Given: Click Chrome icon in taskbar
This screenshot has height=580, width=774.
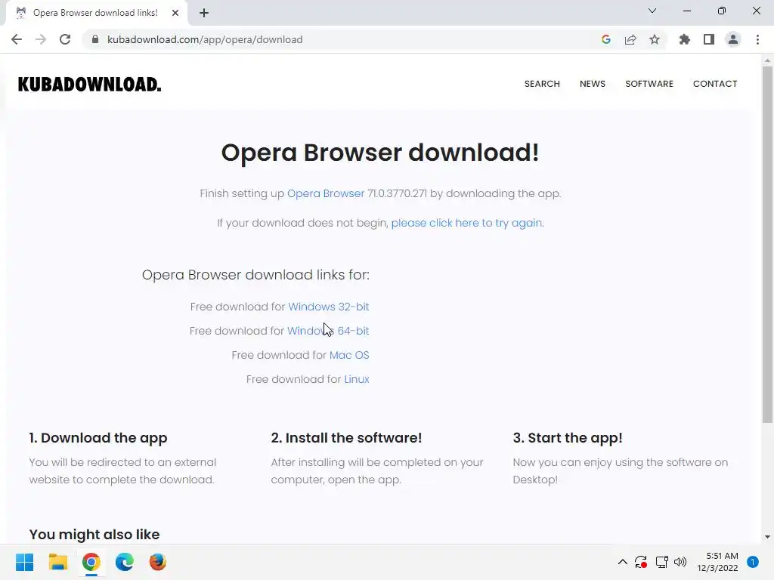Looking at the screenshot, I should pos(91,562).
